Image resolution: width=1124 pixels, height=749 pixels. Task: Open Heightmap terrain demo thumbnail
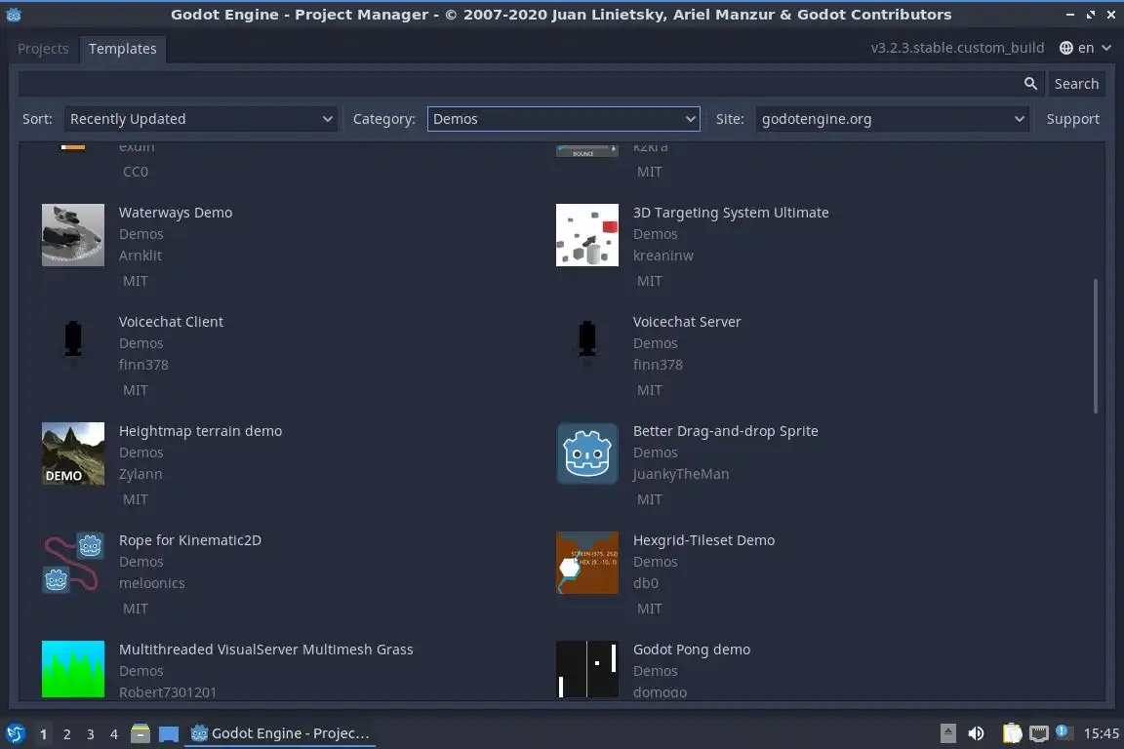click(x=73, y=453)
